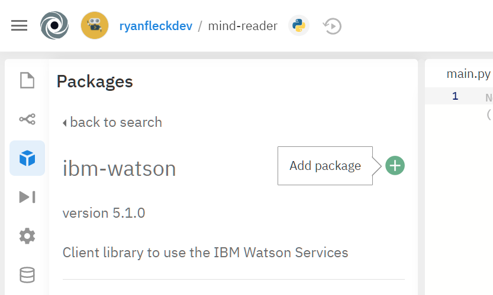Viewport: 493px width, 295px height.
Task: Open the database sidebar icon
Action: point(27,275)
